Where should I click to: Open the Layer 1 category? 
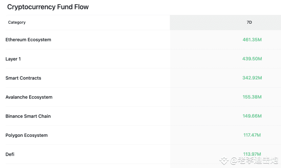pos(13,59)
